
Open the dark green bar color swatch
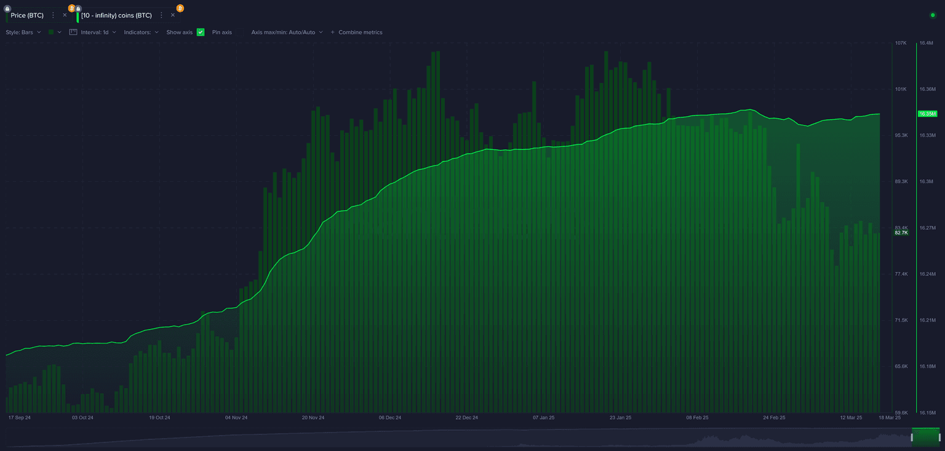click(x=52, y=32)
